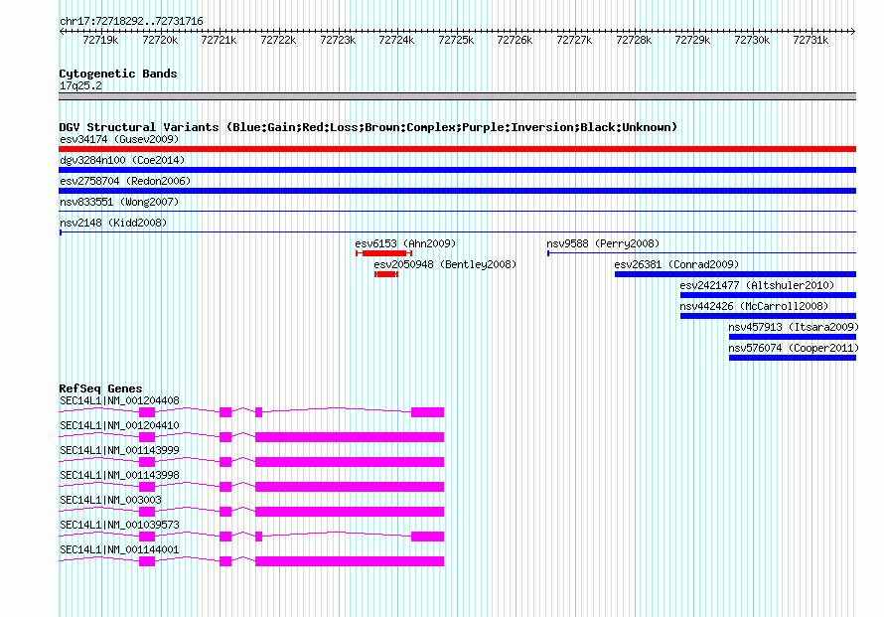Click the 72728k ruler tick label

[x=634, y=40]
